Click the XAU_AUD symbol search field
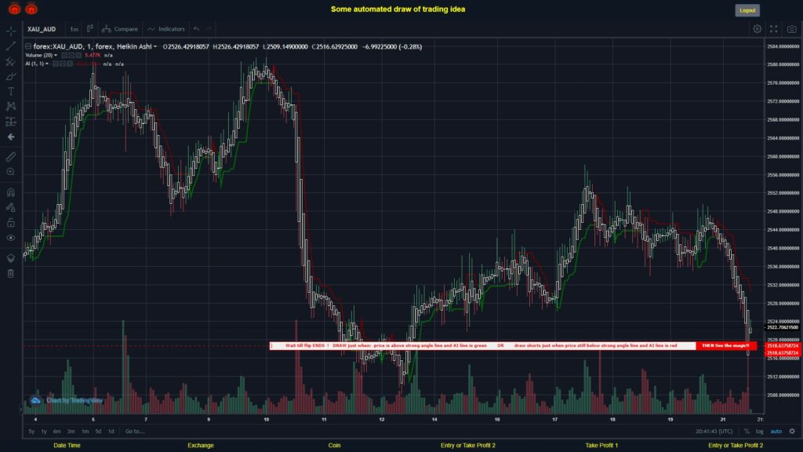Screen dimensions: 803x452 click(42, 29)
